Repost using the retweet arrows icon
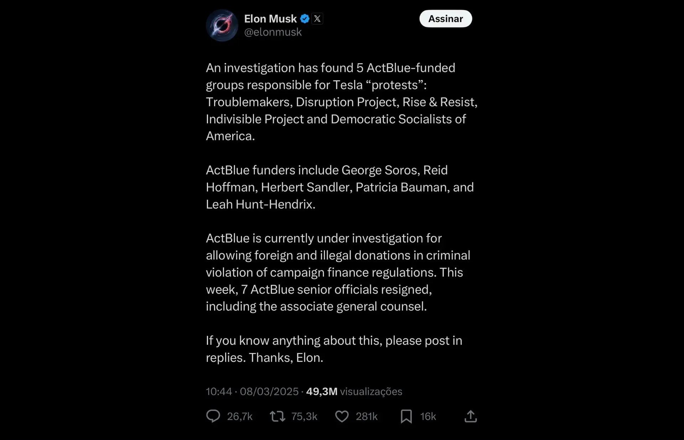Image resolution: width=684 pixels, height=440 pixels. point(278,416)
